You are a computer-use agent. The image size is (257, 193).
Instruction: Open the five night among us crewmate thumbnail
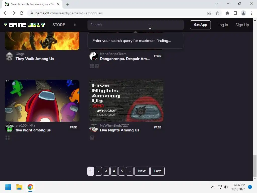(42, 101)
